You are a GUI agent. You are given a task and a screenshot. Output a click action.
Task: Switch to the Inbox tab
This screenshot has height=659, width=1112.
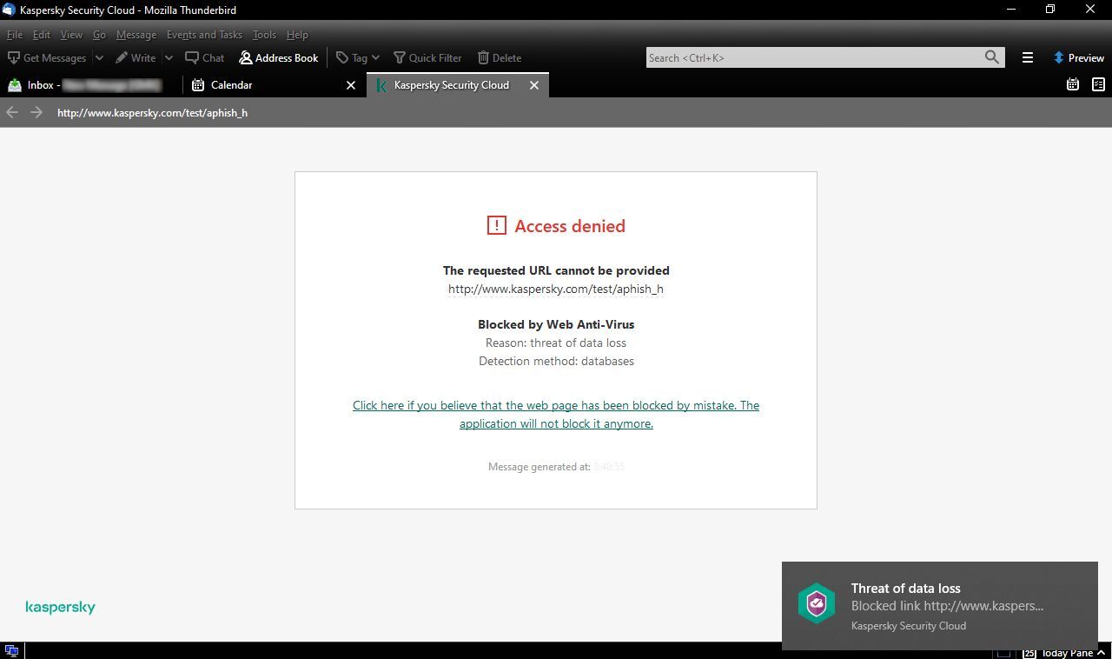pos(92,85)
